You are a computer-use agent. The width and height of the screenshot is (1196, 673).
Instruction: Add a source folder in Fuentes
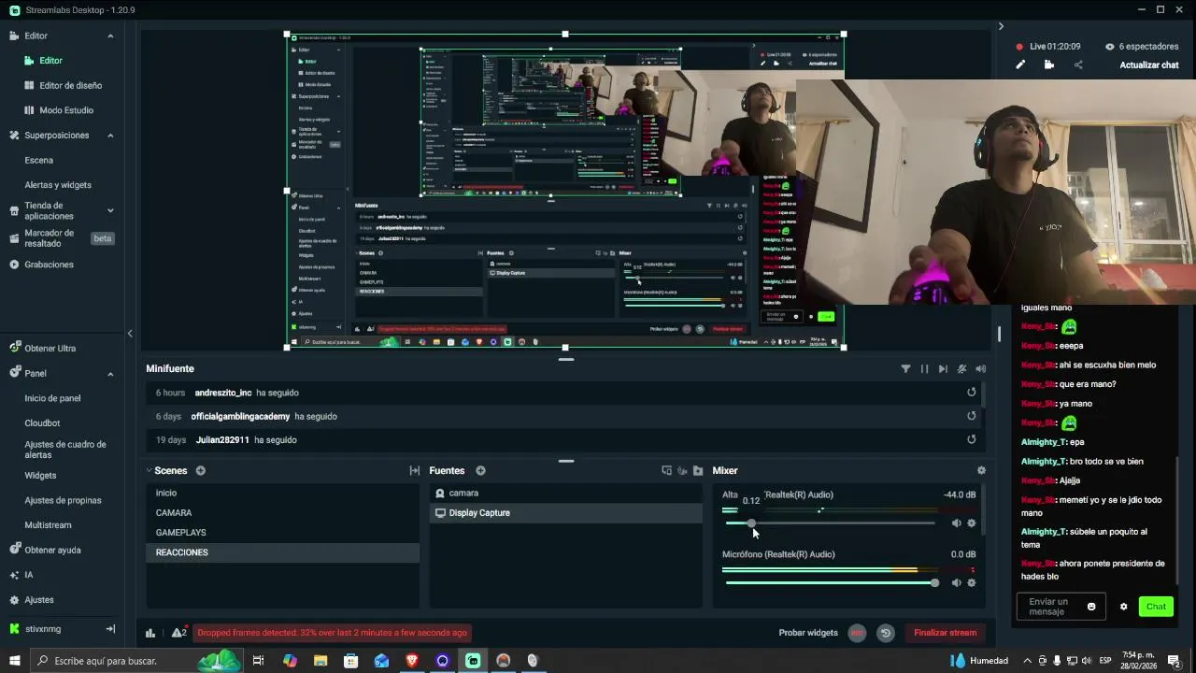click(698, 471)
